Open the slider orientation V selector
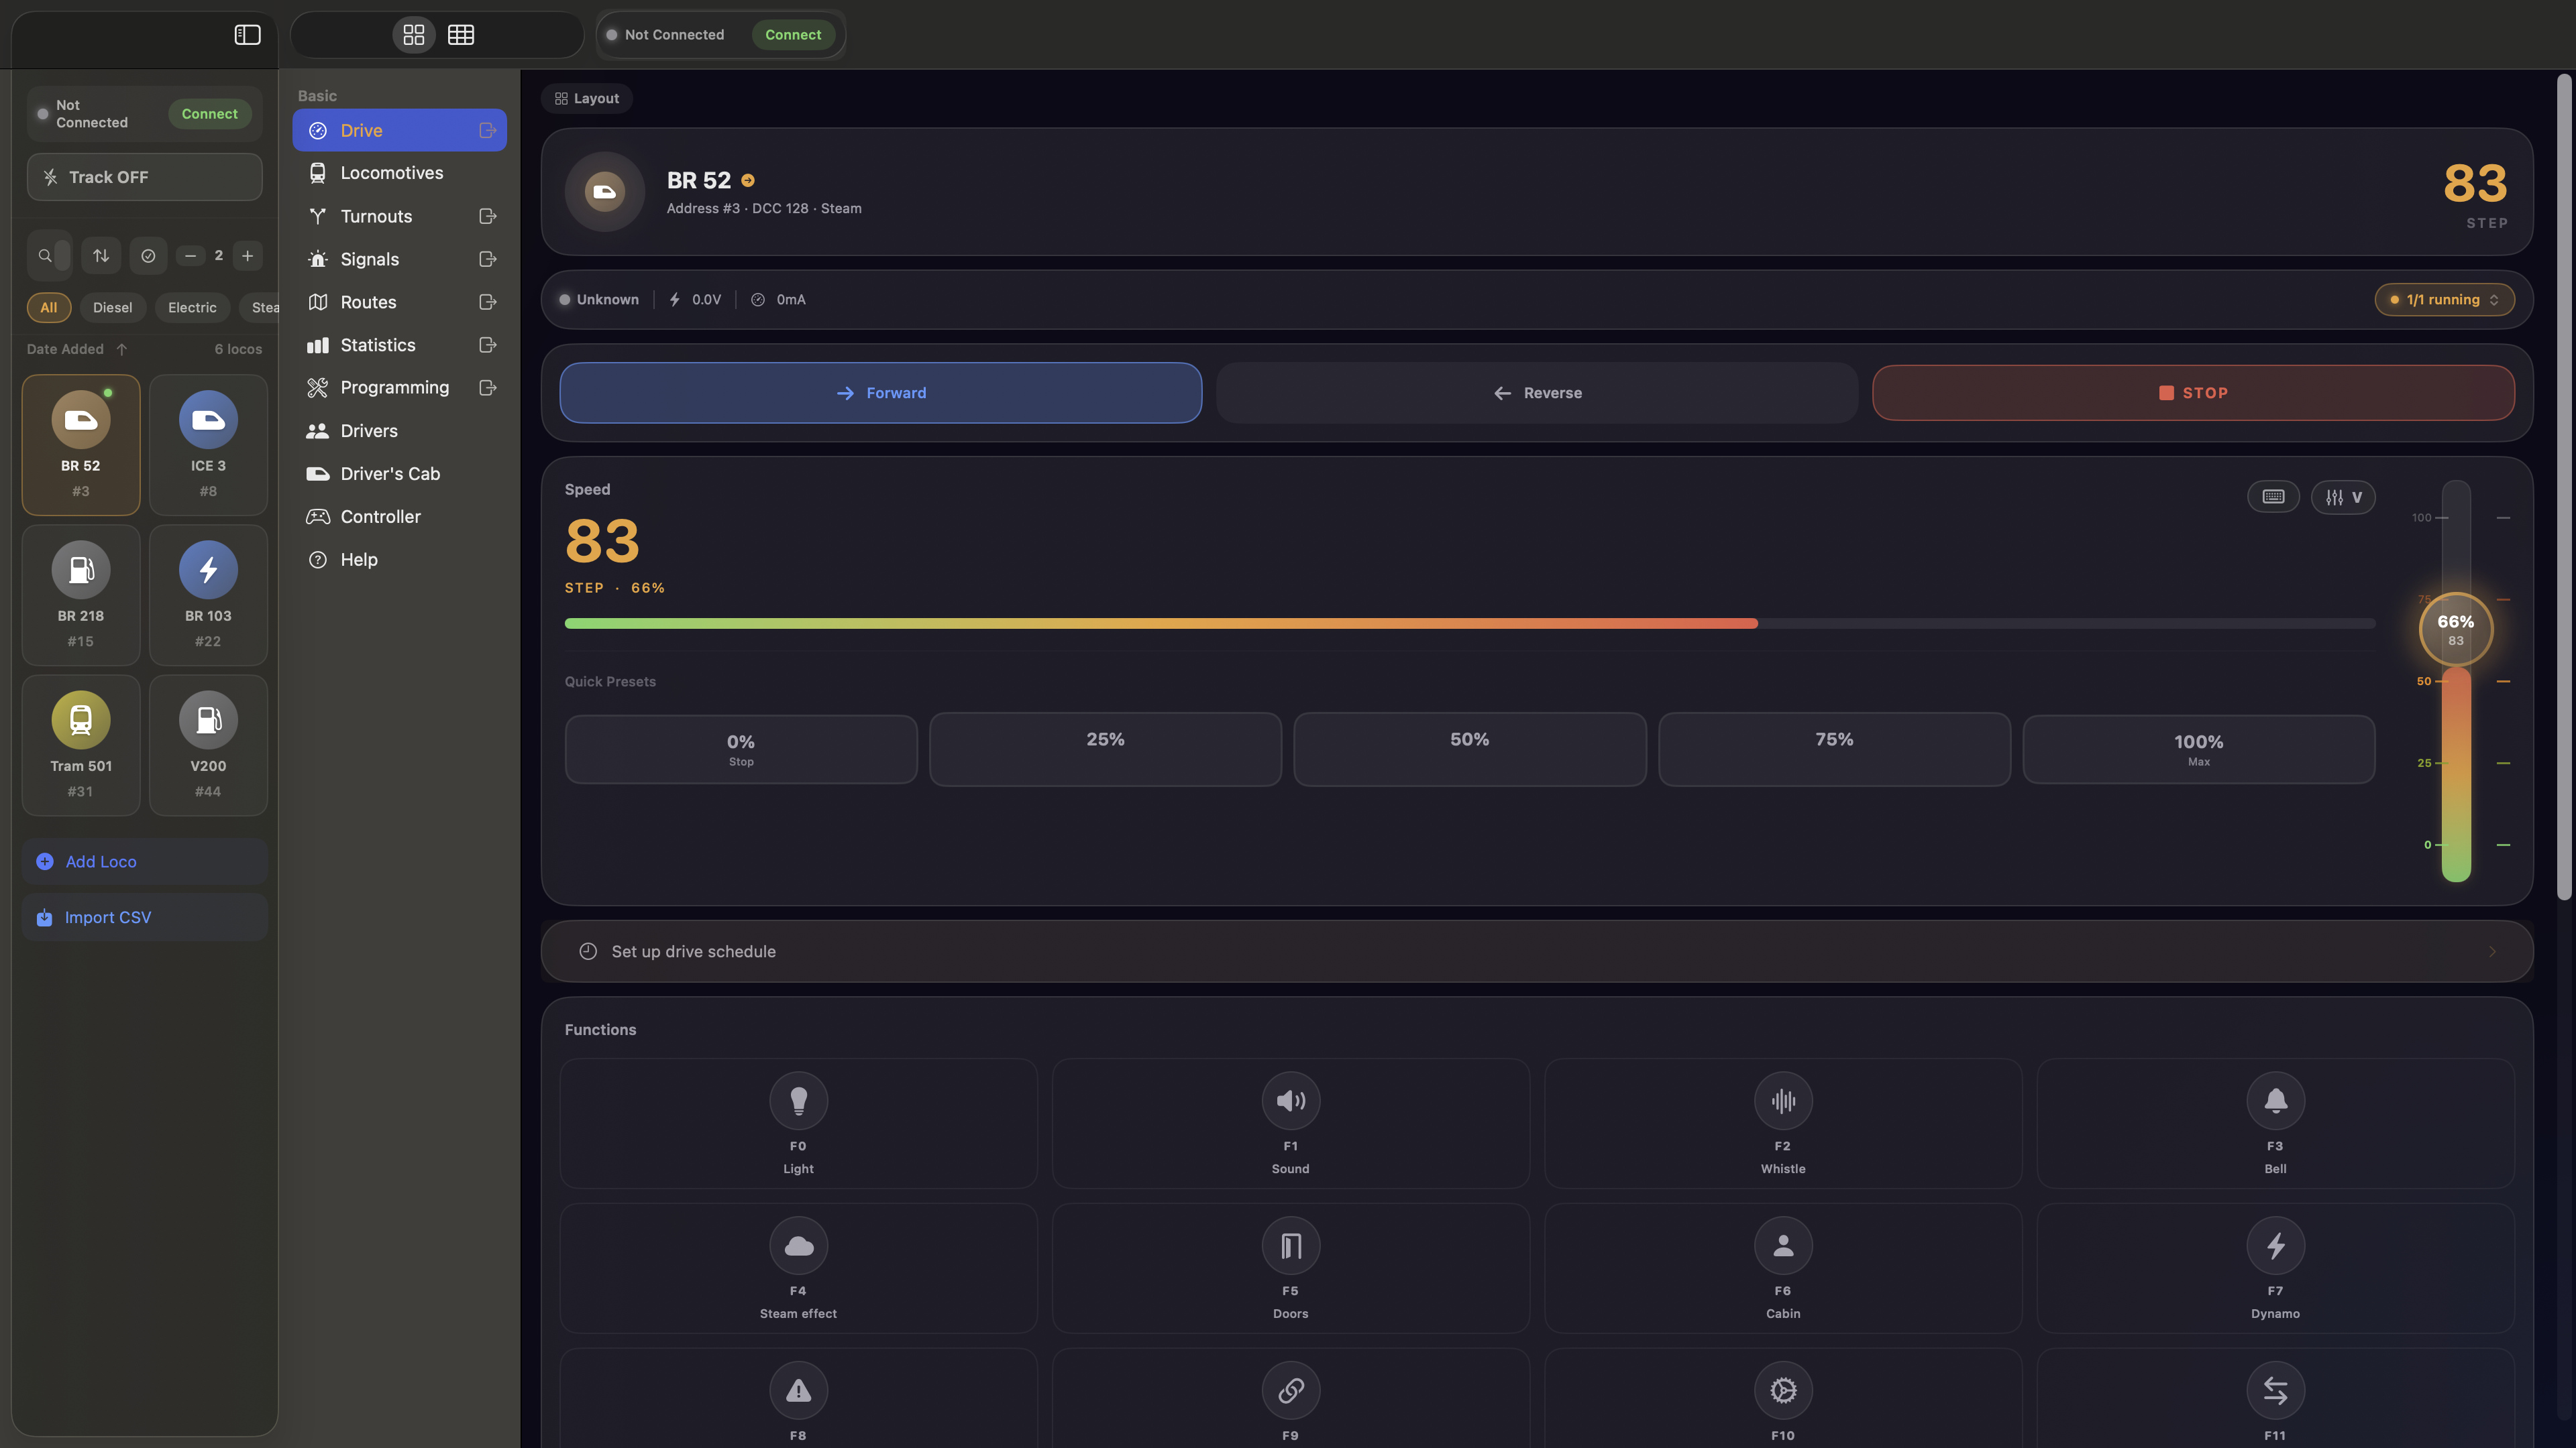Viewport: 2576px width, 1448px height. (2343, 497)
